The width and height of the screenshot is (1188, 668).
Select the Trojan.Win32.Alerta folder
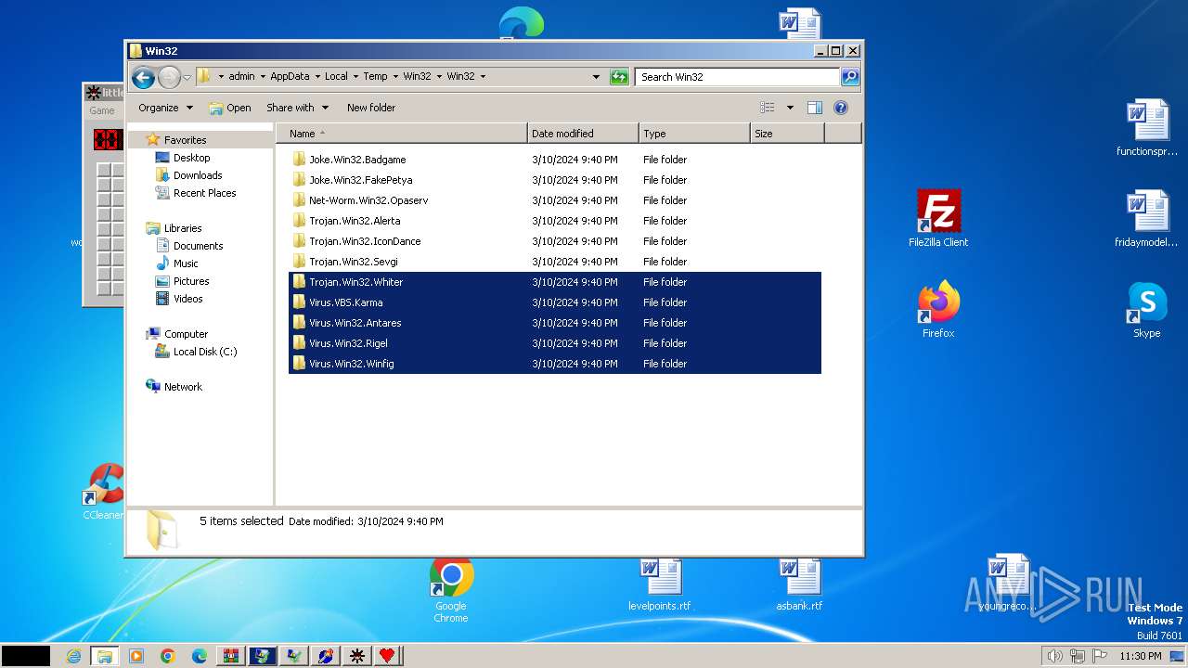point(555,221)
